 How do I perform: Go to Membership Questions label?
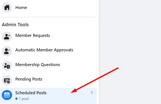pyautogui.click(x=38, y=65)
